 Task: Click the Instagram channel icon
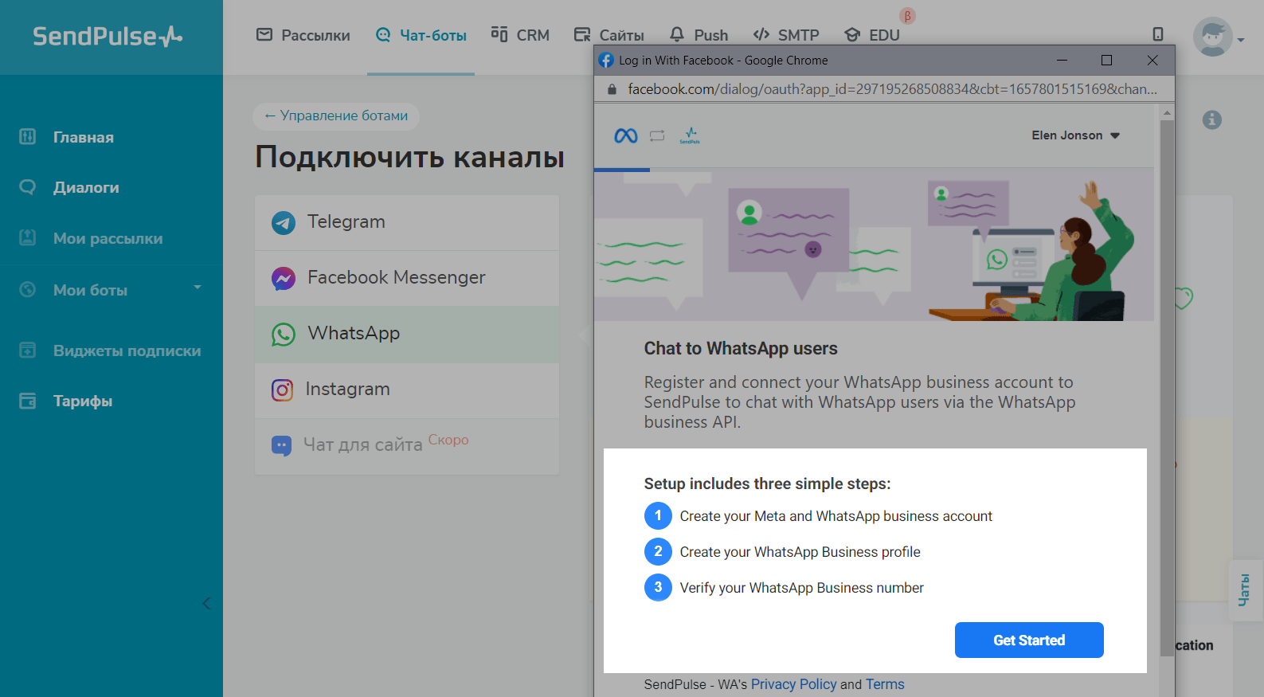[283, 390]
